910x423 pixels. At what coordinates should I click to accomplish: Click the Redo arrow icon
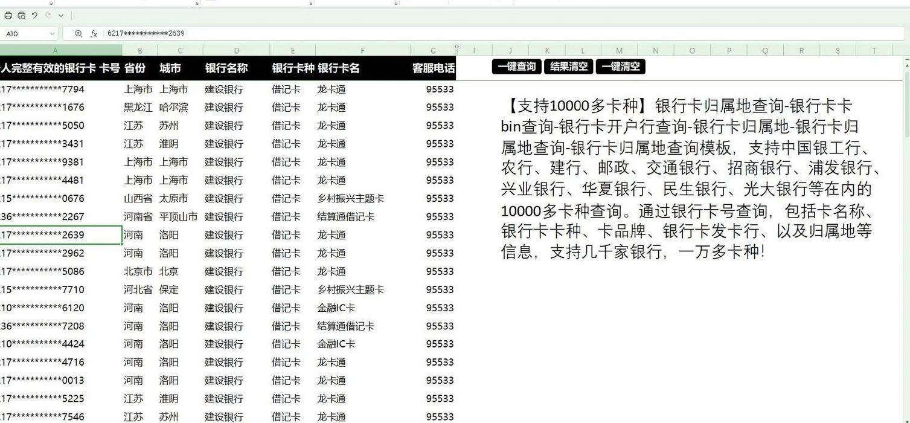point(48,16)
